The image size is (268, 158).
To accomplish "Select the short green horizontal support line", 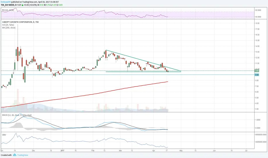I will pyautogui.click(x=143, y=72).
